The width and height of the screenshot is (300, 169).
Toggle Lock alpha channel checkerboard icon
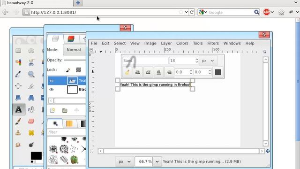coord(78,70)
